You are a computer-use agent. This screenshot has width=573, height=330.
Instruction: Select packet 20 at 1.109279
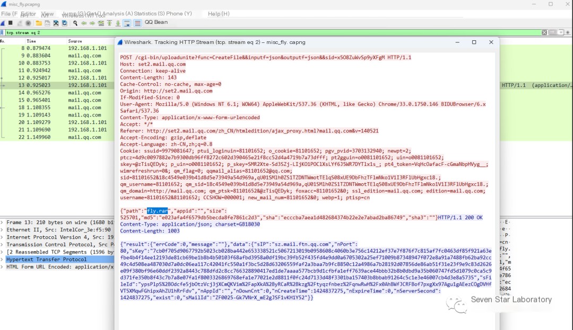(57, 122)
